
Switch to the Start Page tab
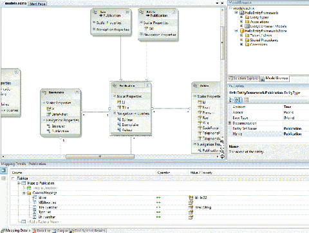[x=37, y=4]
